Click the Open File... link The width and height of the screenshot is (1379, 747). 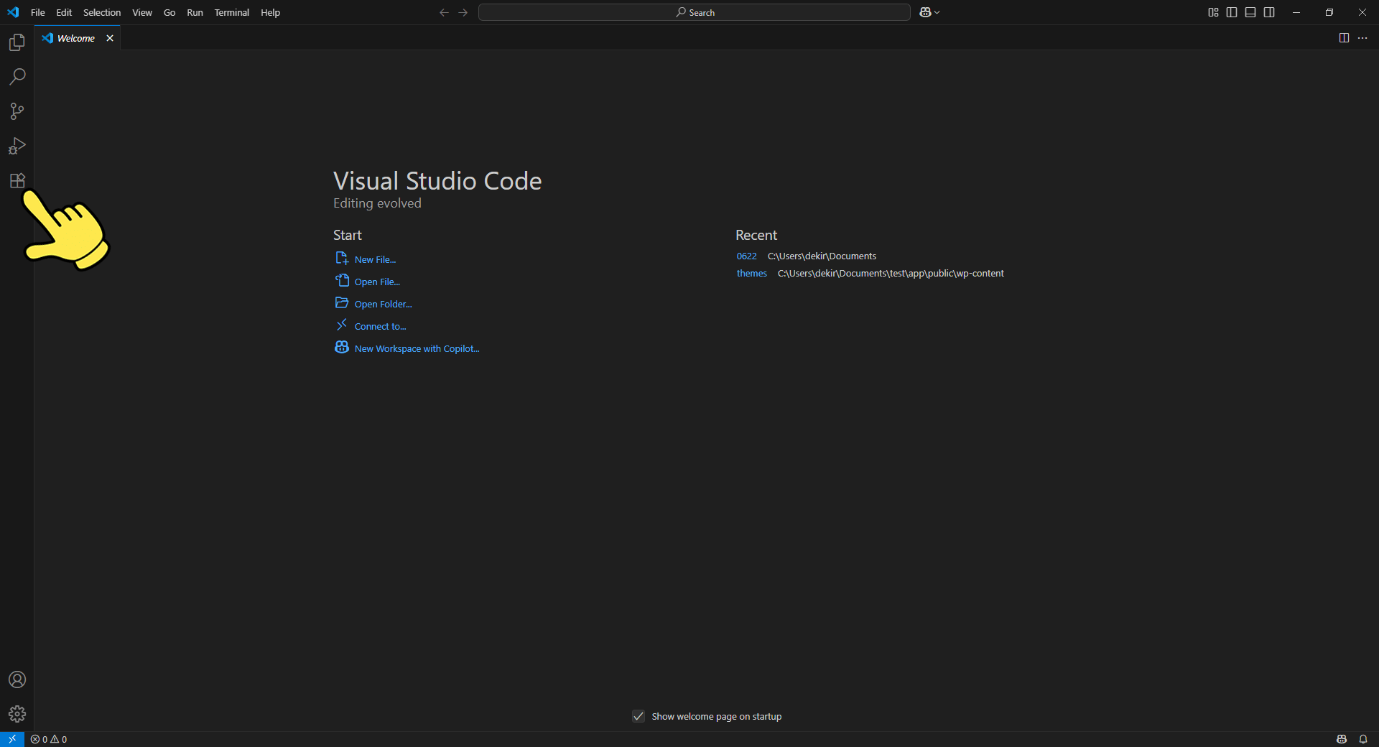[x=368, y=282]
